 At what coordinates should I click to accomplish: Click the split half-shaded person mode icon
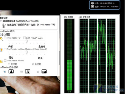[x=27, y=71]
